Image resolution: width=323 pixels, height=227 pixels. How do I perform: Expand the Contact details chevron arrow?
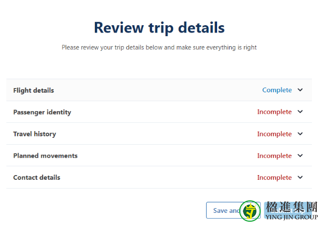pyautogui.click(x=300, y=177)
